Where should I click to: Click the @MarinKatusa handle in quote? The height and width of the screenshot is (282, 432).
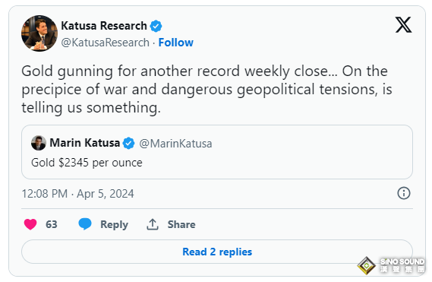[x=175, y=144]
